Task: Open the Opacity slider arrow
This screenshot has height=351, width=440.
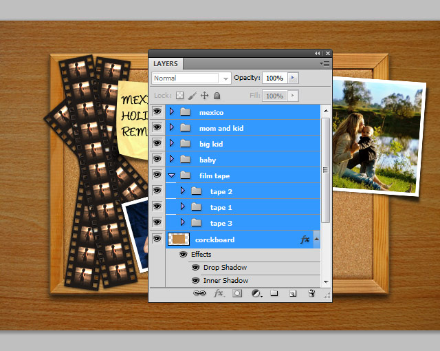Action: [294, 78]
